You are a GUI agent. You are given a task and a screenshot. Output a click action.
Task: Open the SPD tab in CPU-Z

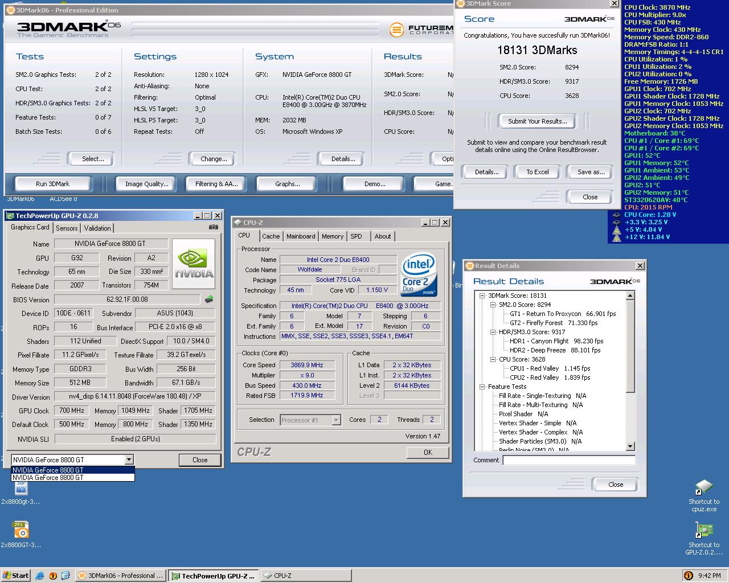356,236
